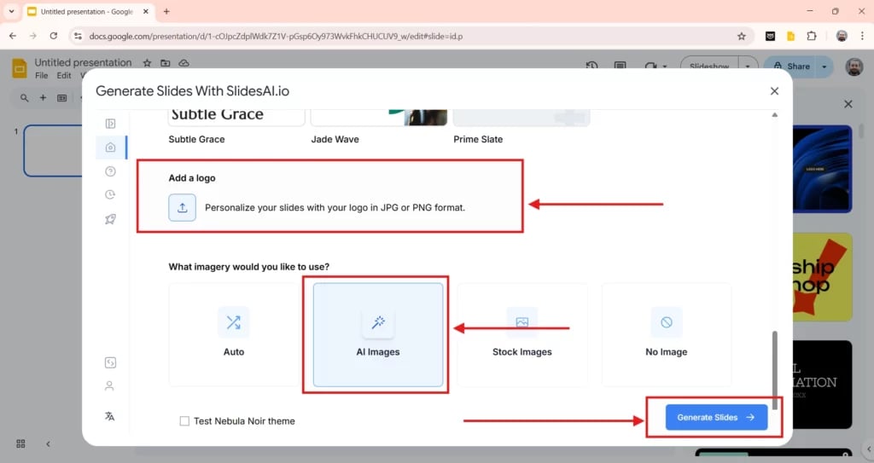Open the Share options dropdown arrow
The height and width of the screenshot is (463, 874).
coord(824,67)
